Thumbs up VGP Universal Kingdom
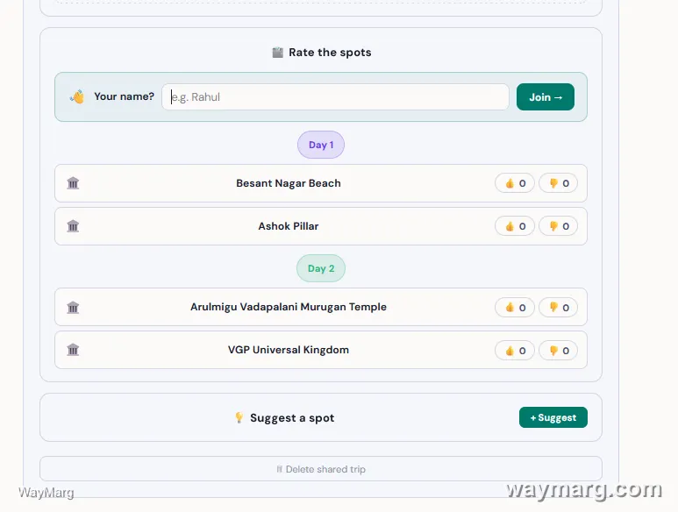The image size is (678, 512). (x=515, y=351)
